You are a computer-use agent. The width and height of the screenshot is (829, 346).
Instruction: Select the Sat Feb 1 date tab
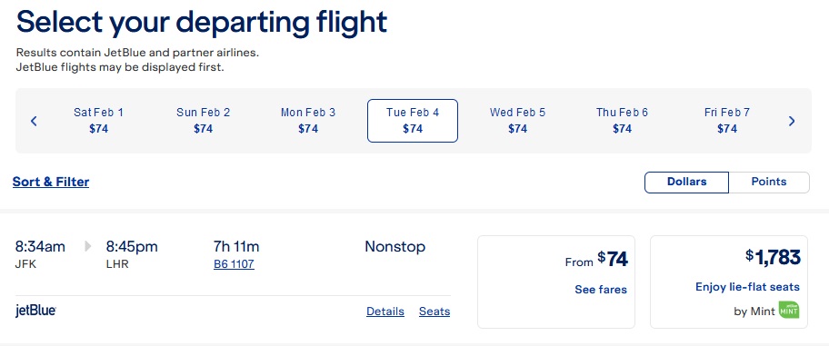click(x=98, y=121)
